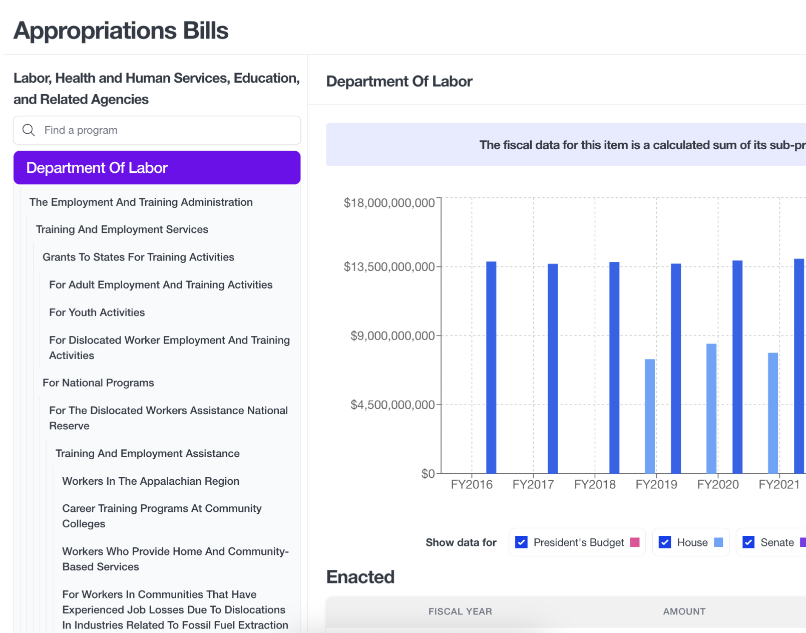Viewport: 806px width, 633px height.
Task: Open The Employment And Training Administration
Action: point(141,202)
